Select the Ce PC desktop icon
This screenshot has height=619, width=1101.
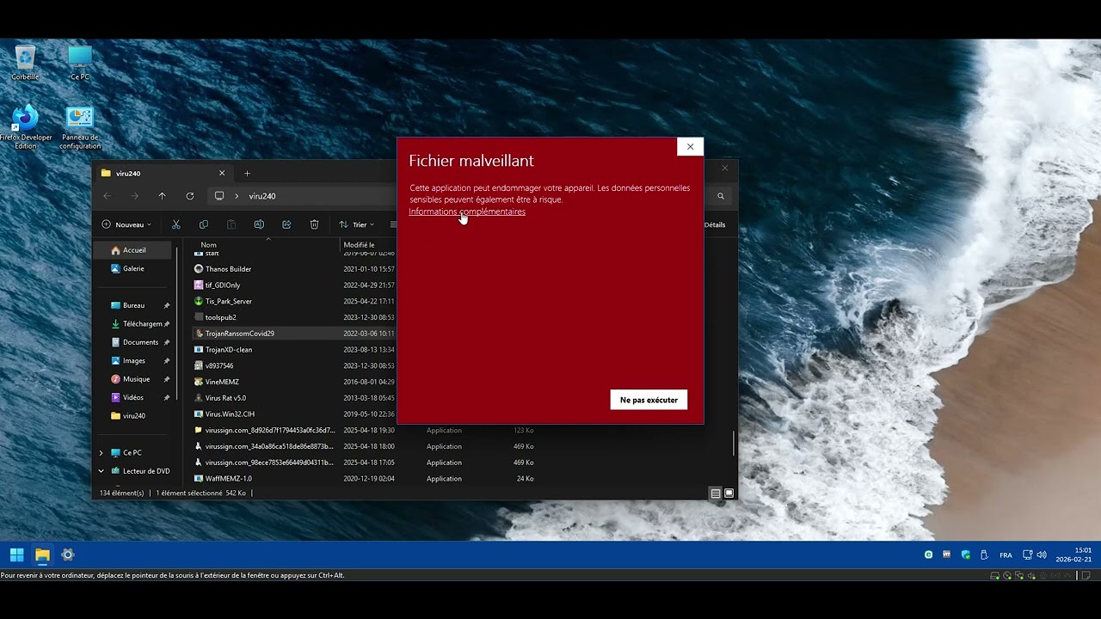pos(80,62)
